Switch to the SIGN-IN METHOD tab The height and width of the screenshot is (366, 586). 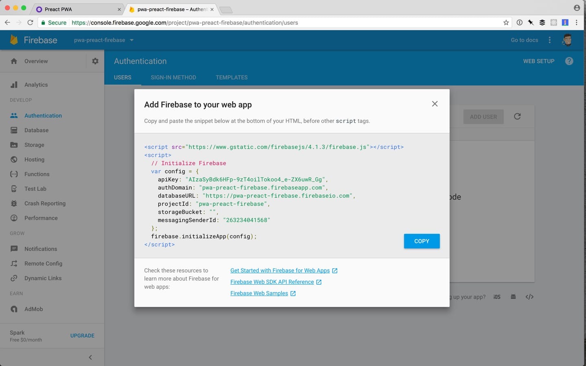click(x=173, y=77)
